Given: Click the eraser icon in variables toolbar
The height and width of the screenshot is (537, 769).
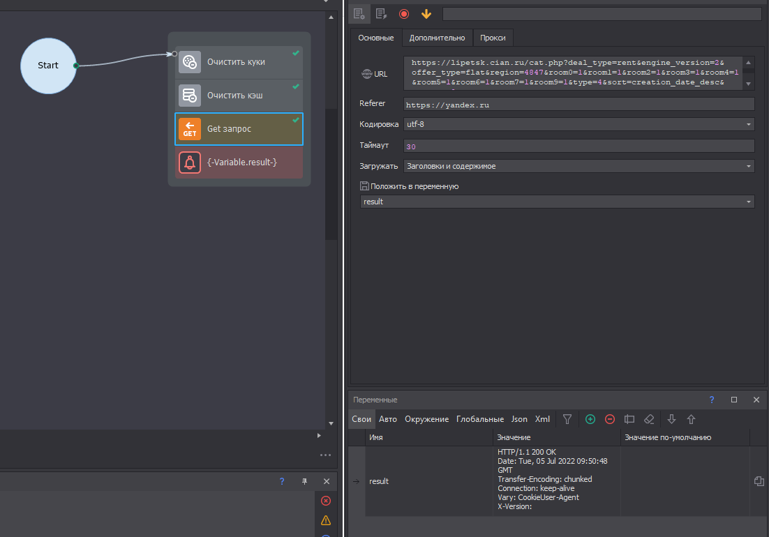Looking at the screenshot, I should [649, 419].
